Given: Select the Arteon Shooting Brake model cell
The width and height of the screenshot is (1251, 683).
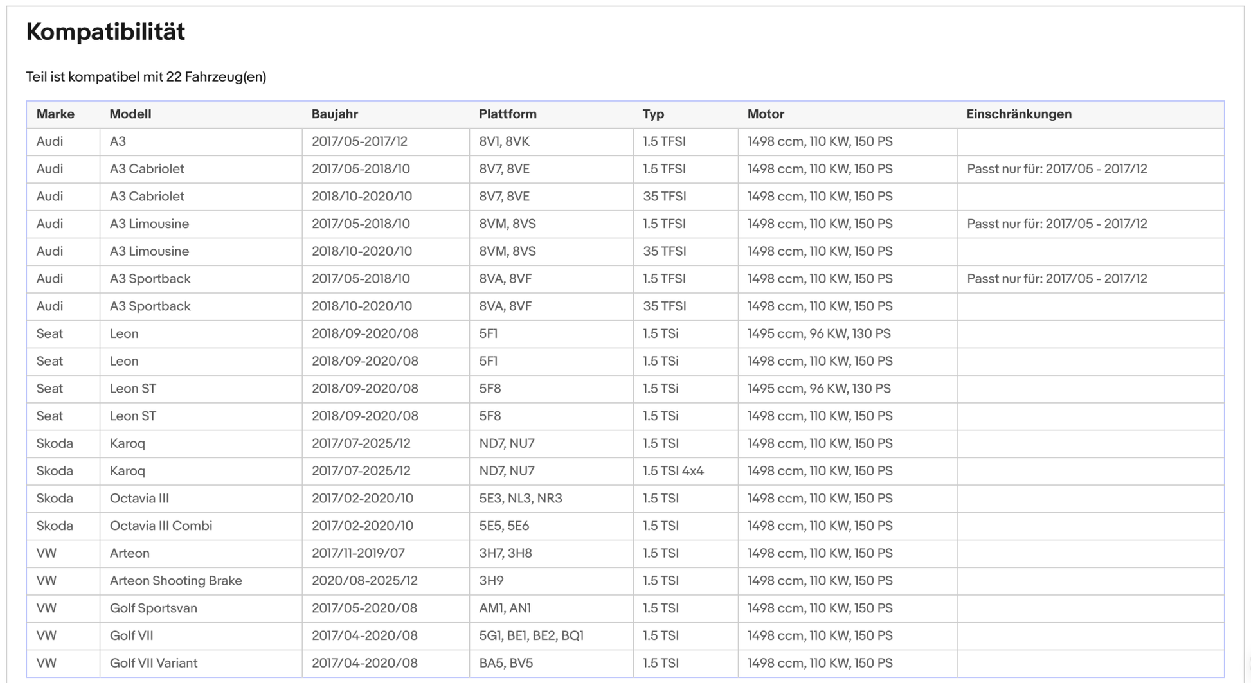Looking at the screenshot, I should tap(175, 581).
